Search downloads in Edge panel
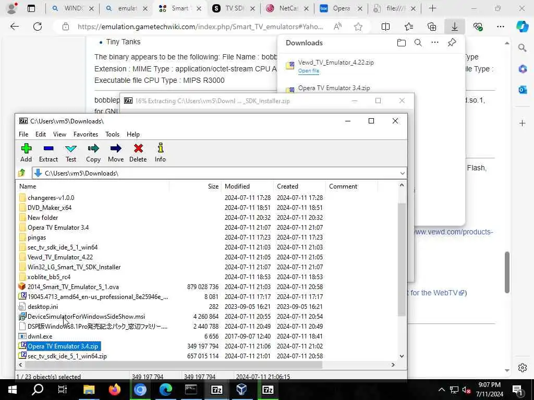This screenshot has height=400, width=534. 418,43
